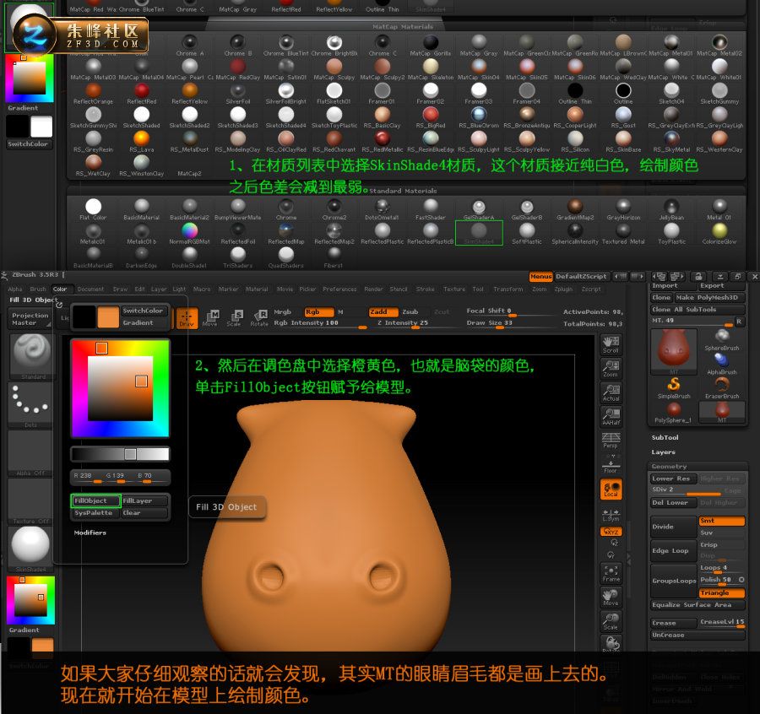Pick the Outline material sphere

pyautogui.click(x=623, y=93)
